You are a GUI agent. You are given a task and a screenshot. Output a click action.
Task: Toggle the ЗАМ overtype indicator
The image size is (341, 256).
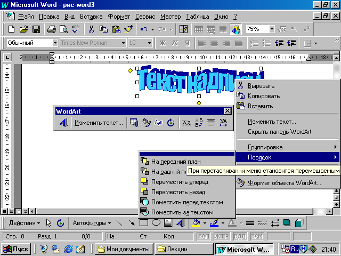coord(257,236)
